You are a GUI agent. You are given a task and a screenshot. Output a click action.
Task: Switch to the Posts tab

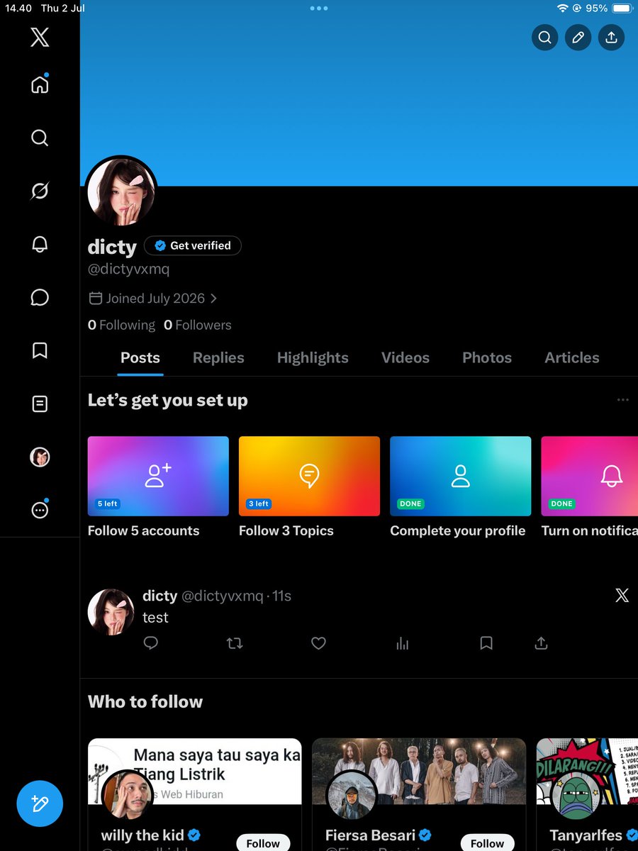point(140,357)
